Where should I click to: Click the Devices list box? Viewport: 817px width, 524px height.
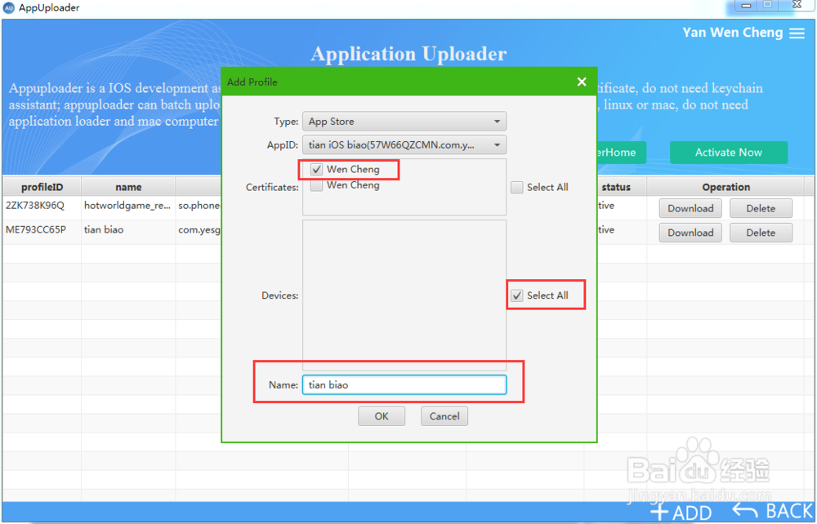click(x=404, y=295)
